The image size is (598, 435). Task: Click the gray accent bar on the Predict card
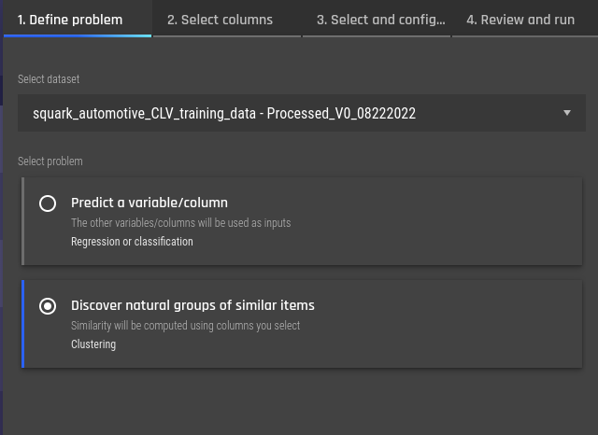click(22, 221)
